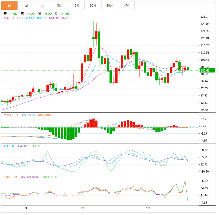Click the D:41.00 indicator label

point(22,146)
